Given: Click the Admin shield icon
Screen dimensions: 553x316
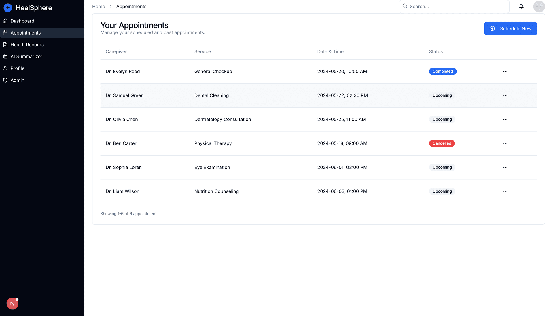Looking at the screenshot, I should (5, 80).
